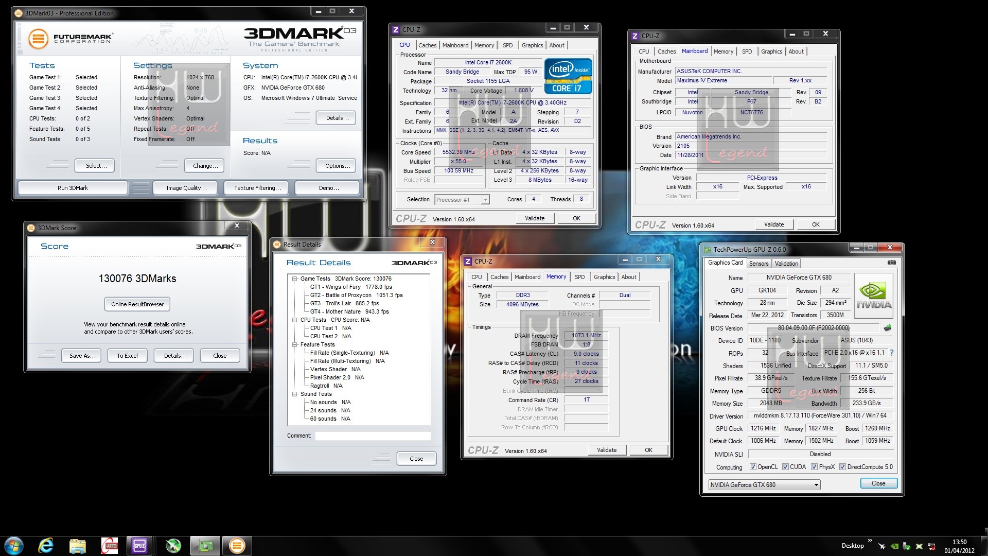
Task: Click the Run 3DMark button
Action: pos(73,188)
